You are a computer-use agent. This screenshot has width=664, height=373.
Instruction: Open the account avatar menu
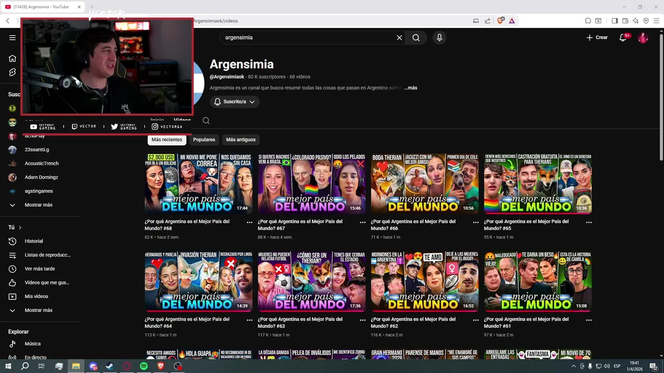643,38
